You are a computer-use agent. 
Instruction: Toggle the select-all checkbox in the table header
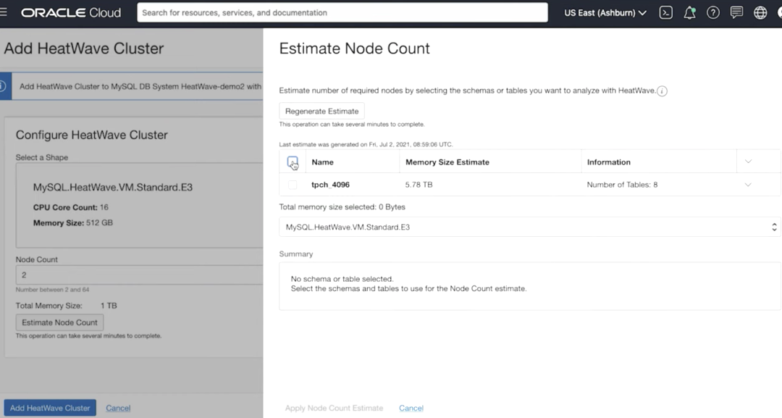click(x=293, y=162)
